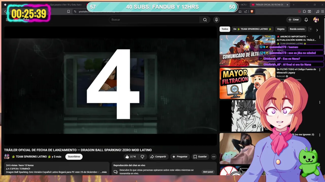Screen dimensions: 325x182
Task: Open the Brave main hamburger menu
Action: (322, 11)
